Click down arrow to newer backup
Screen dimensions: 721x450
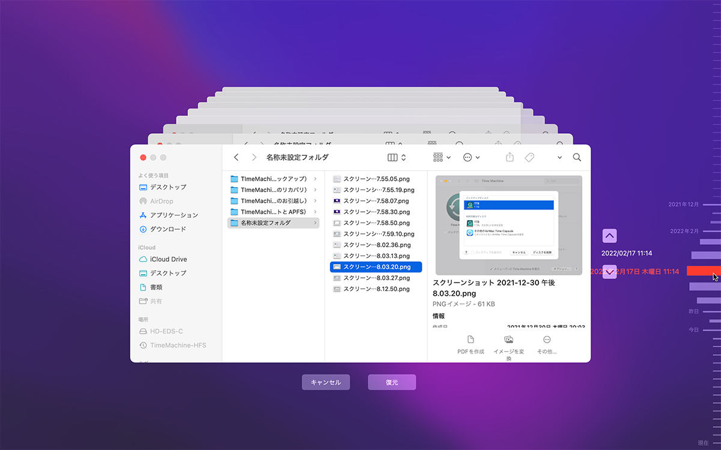(610, 272)
